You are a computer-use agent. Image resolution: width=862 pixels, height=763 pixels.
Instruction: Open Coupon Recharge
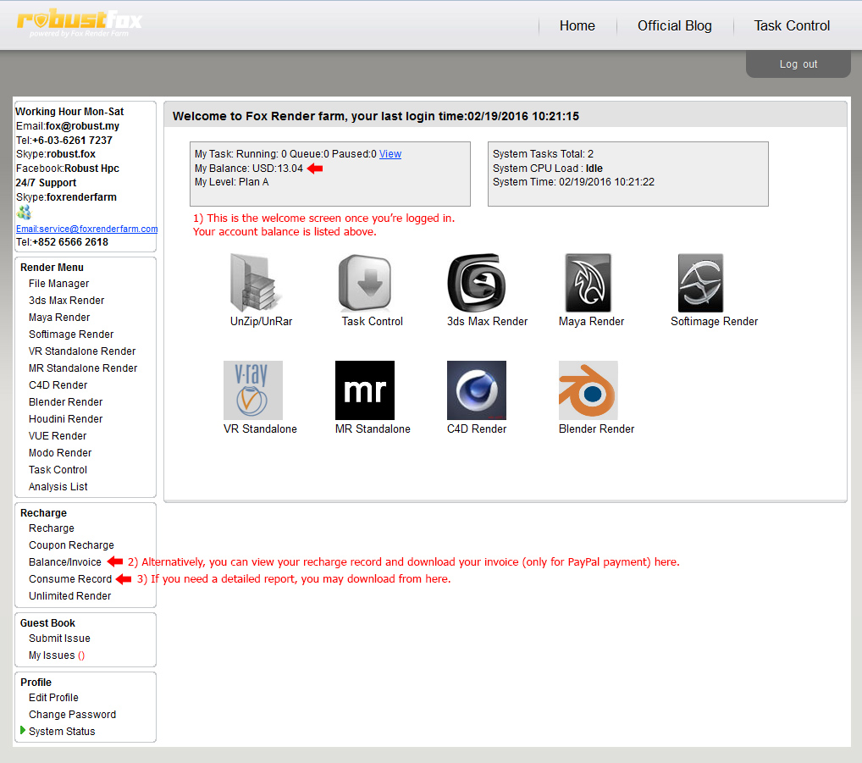pos(71,545)
